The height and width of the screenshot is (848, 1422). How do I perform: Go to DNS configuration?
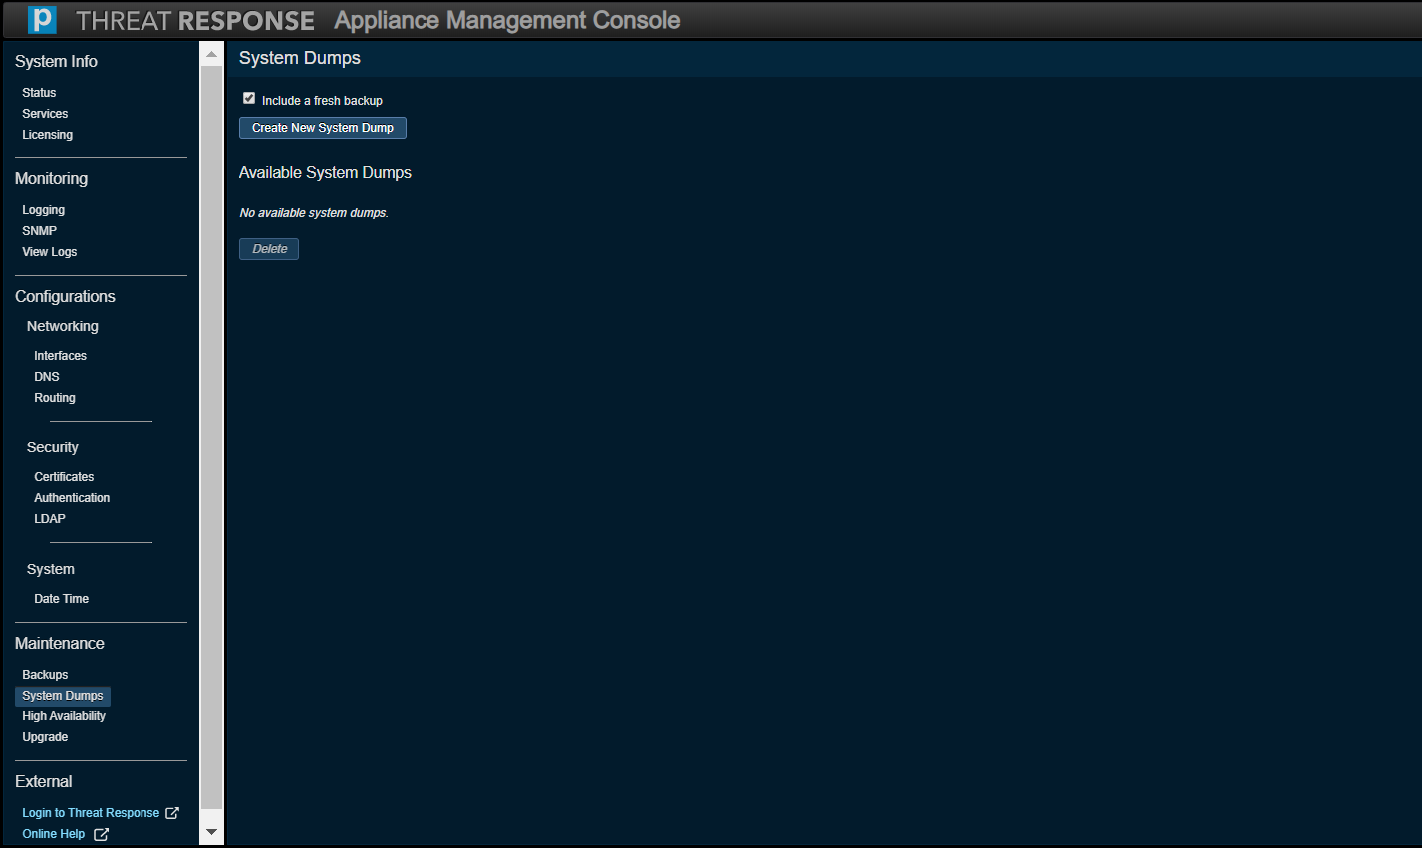coord(47,377)
